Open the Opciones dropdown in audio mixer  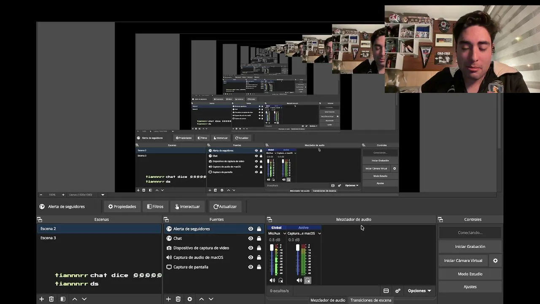pyautogui.click(x=419, y=290)
